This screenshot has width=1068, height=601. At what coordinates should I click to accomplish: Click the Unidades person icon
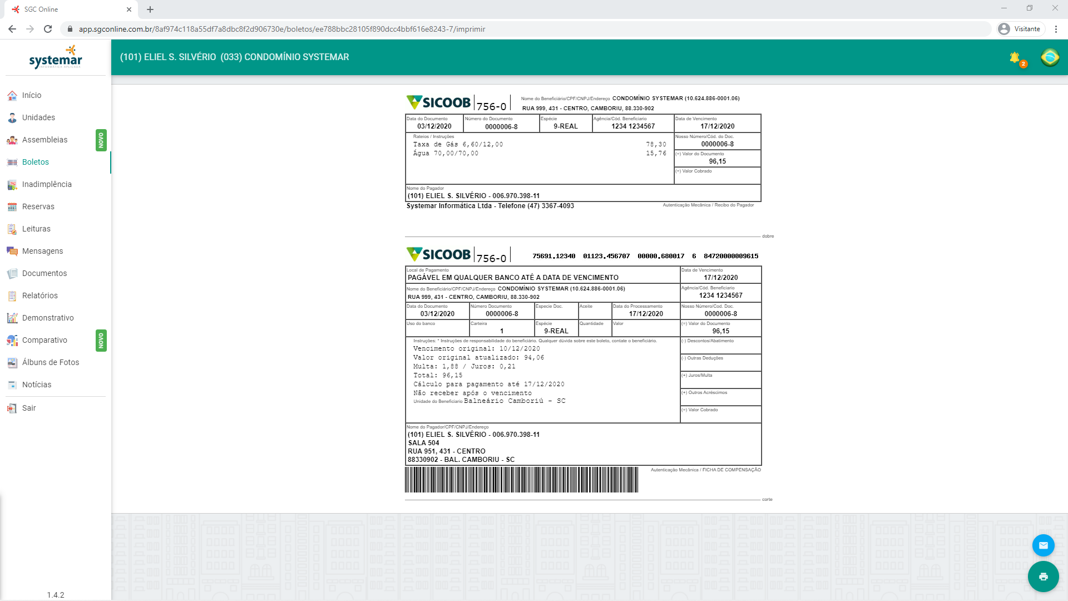pyautogui.click(x=12, y=117)
